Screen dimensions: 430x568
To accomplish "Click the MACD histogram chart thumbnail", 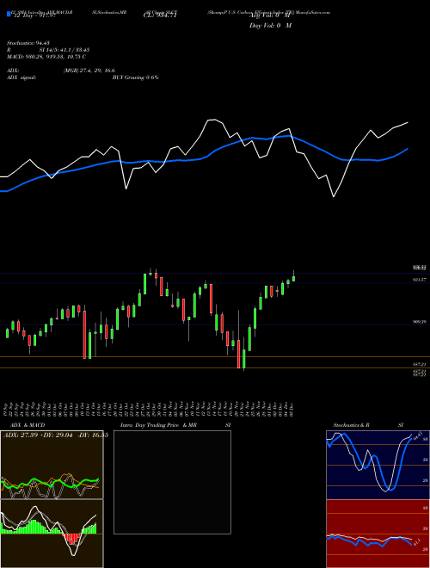I will [x=52, y=534].
